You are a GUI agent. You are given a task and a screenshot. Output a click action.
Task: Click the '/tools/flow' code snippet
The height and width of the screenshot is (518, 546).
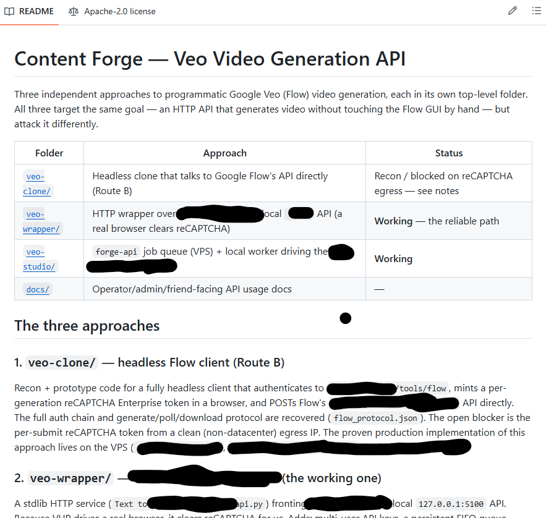tap(422, 388)
